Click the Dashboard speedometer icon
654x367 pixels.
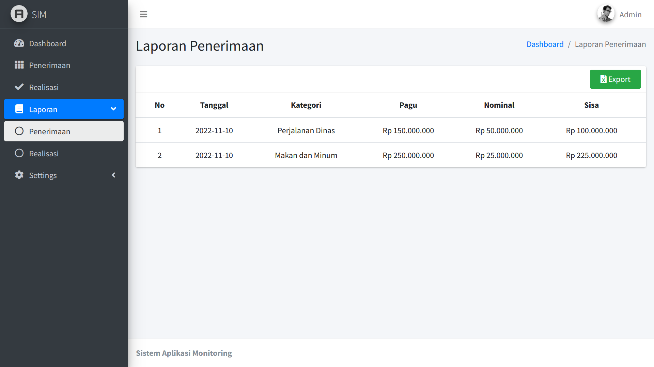pyautogui.click(x=19, y=43)
